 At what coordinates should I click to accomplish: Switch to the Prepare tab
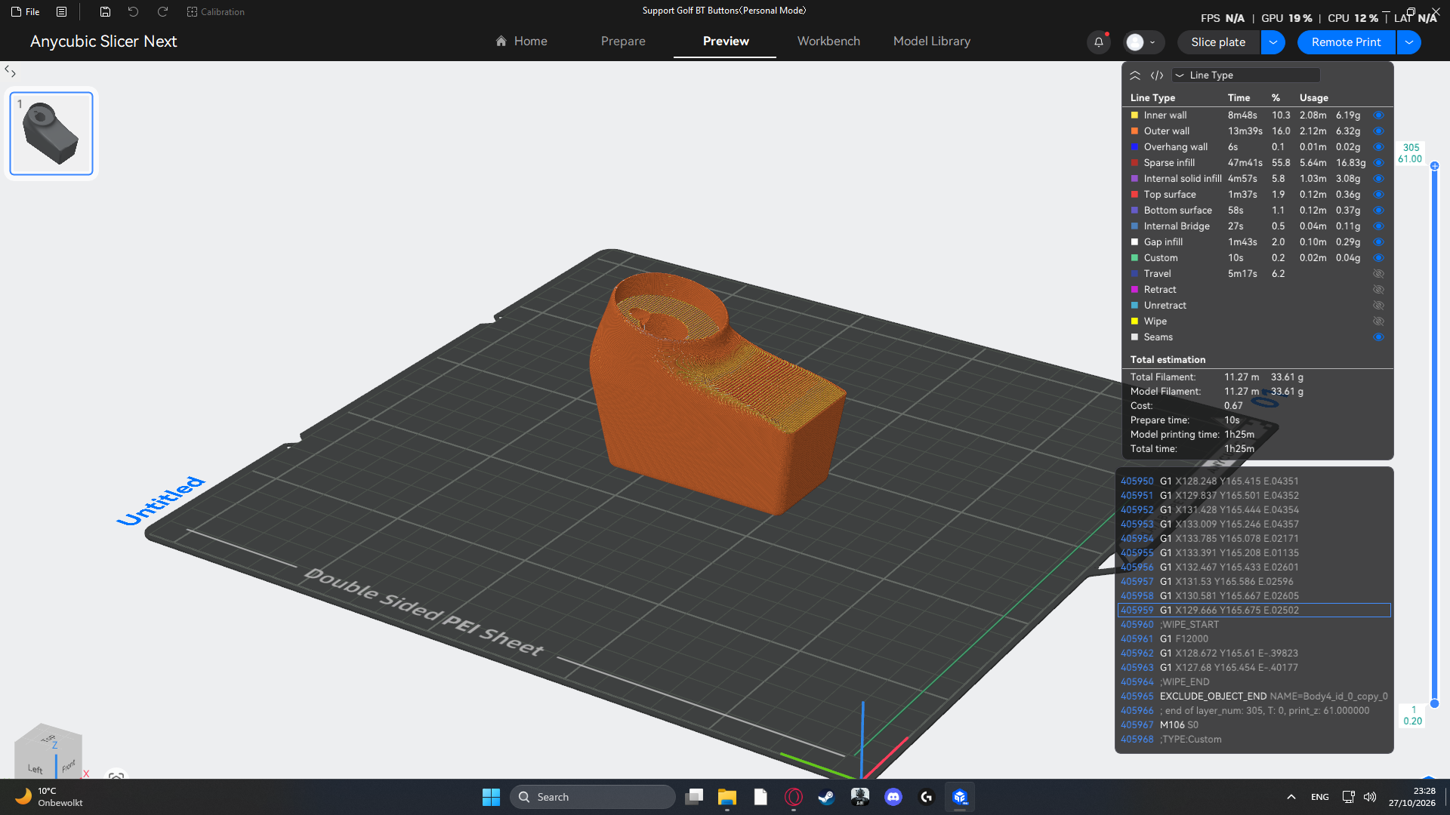[x=623, y=42]
